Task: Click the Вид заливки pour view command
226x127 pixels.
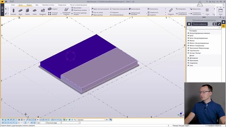Action: pyautogui.click(x=77, y=8)
